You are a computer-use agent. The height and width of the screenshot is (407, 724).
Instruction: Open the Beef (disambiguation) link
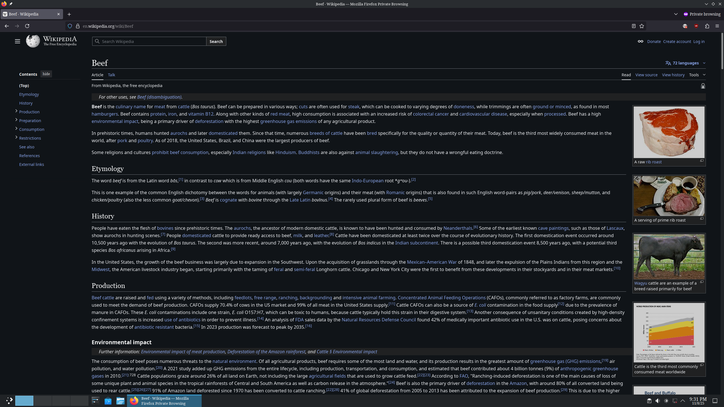[159, 97]
